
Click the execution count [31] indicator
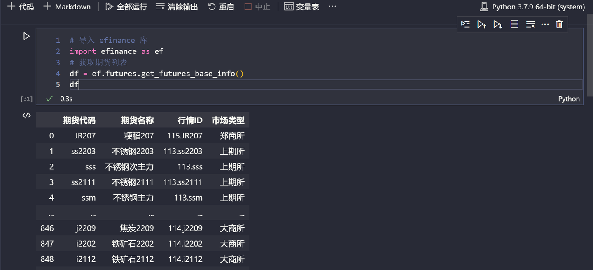pos(26,99)
